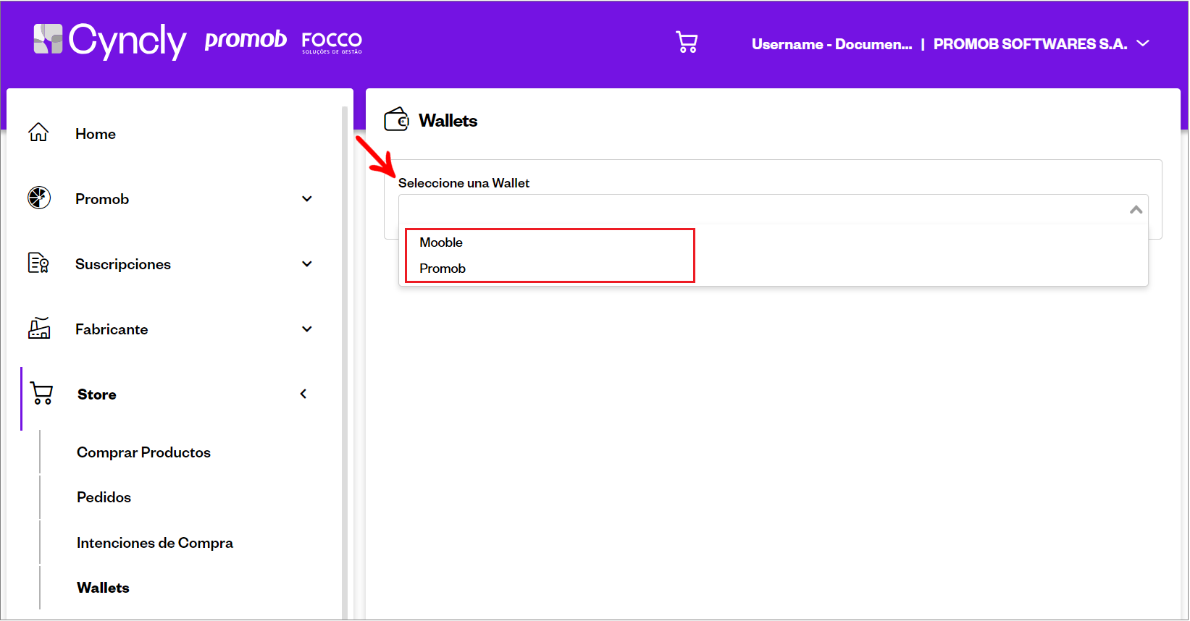Screen dimensions: 1190x621
Task: Open the PROMOB SOFTWARES S.A. account dropdown arrow
Action: (x=1143, y=43)
